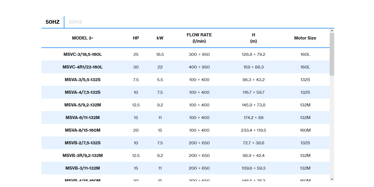The image size is (374, 187).
Task: Click the scrollbar down arrow
Action: (x=332, y=179)
